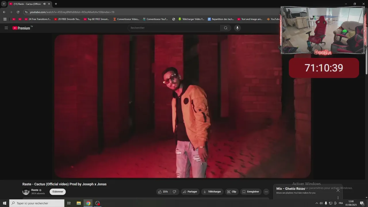Image resolution: width=368 pixels, height=207 pixels.
Task: Open File Explorer from the taskbar
Action: coord(78,203)
